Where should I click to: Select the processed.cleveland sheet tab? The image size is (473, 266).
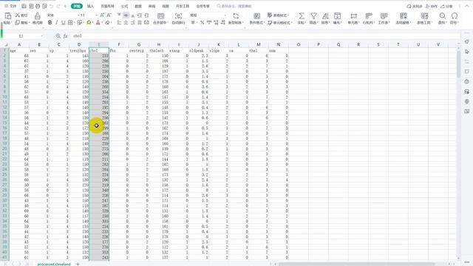click(x=54, y=264)
